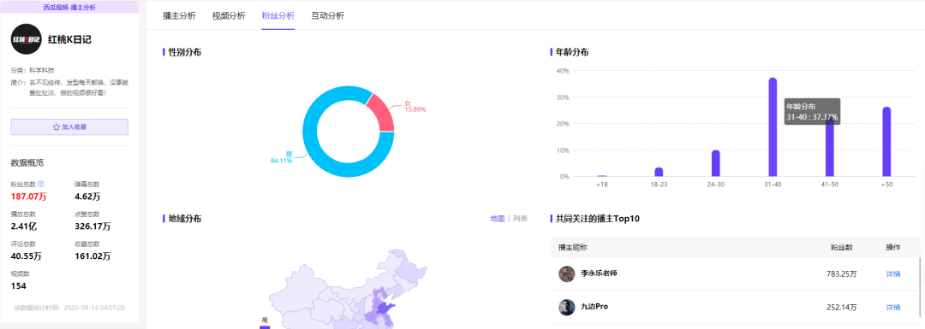Go to the 互动分析 tab
The width and height of the screenshot is (925, 329).
[328, 16]
